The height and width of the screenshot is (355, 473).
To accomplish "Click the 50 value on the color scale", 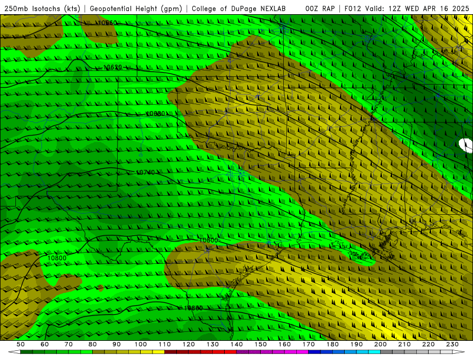I will 21,344.
